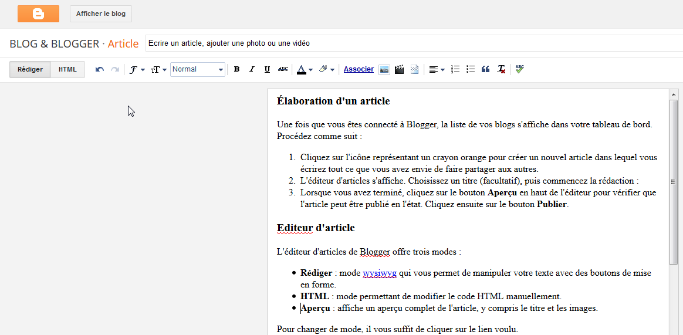
Task: Click the orange Blogger logo button
Action: (38, 13)
